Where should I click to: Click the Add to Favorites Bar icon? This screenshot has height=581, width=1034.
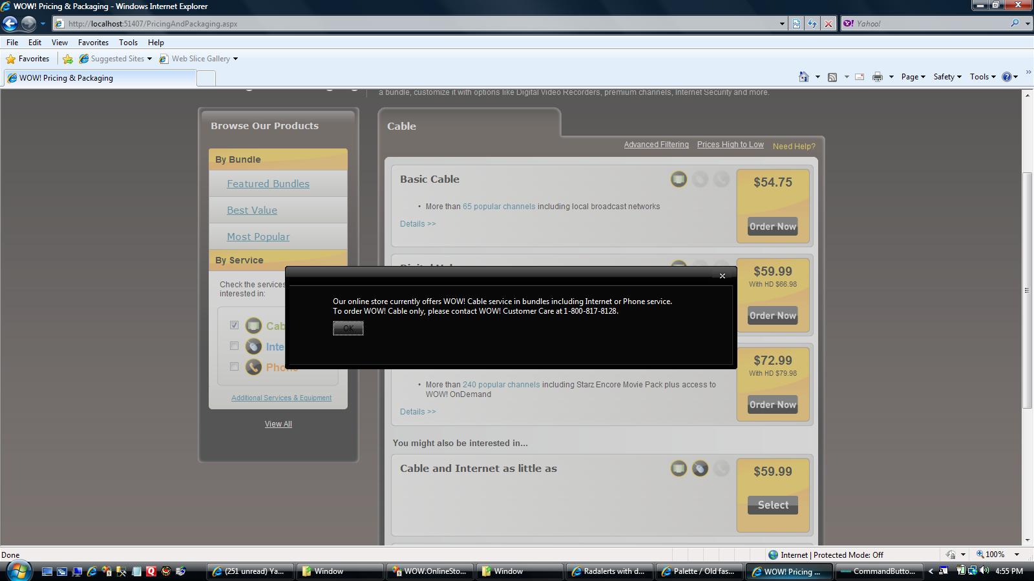tap(68, 59)
